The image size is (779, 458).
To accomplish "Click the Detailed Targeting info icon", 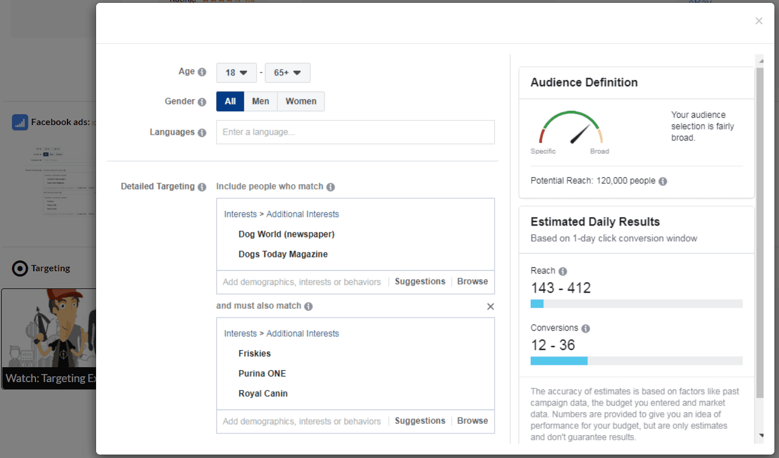I will 202,187.
